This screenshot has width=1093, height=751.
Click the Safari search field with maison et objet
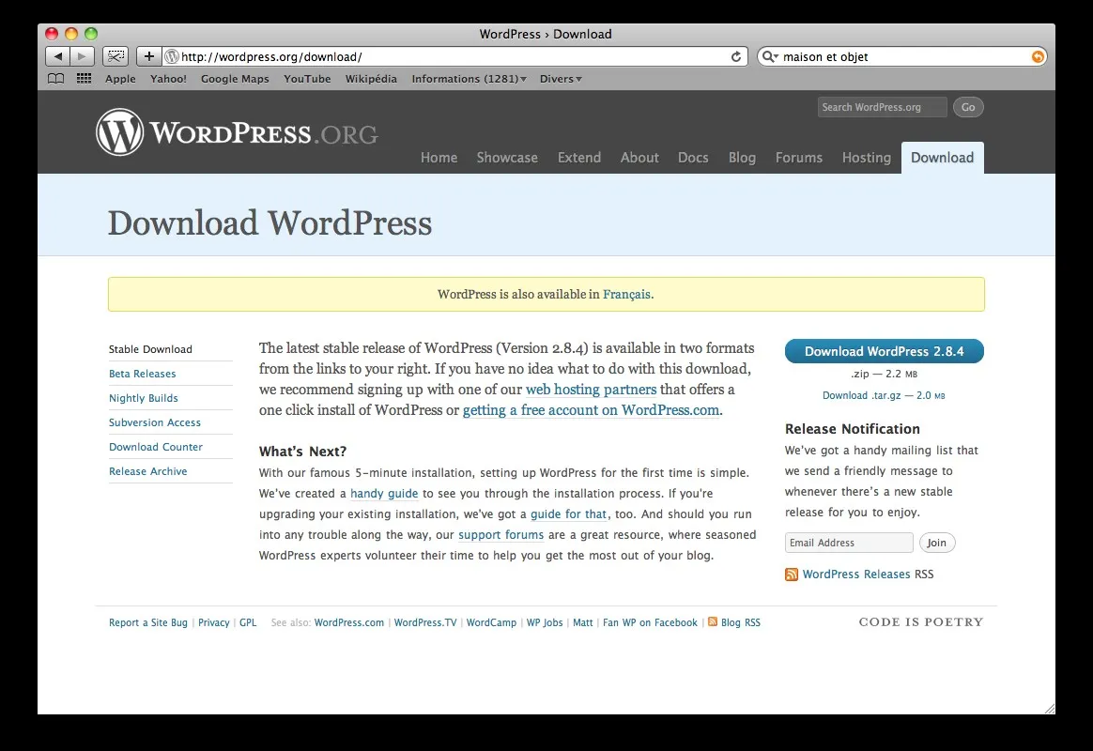tap(902, 56)
